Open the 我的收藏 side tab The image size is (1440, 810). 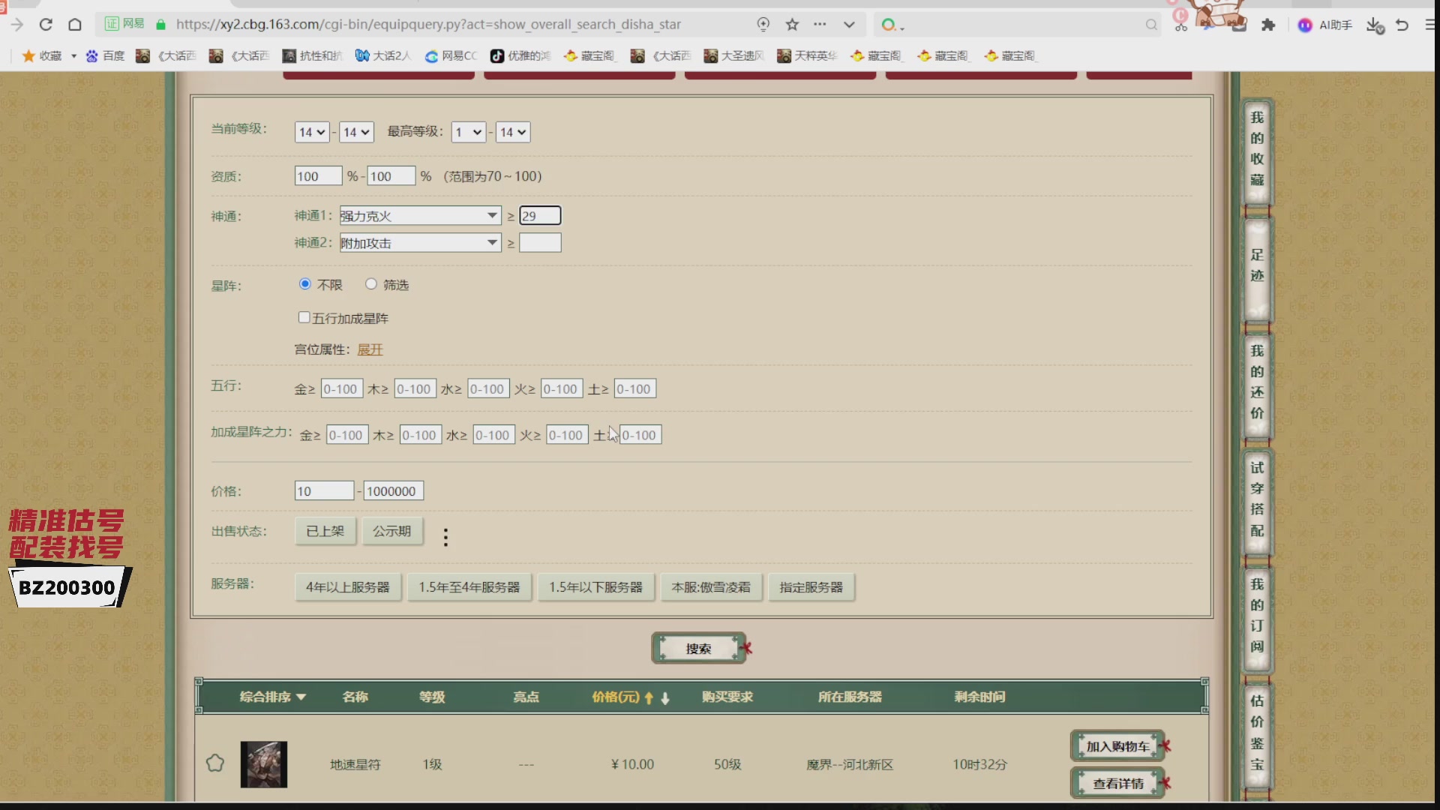click(1257, 150)
